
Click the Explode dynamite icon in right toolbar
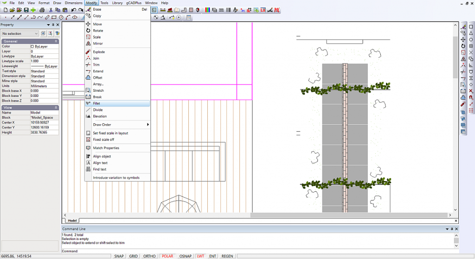click(463, 104)
